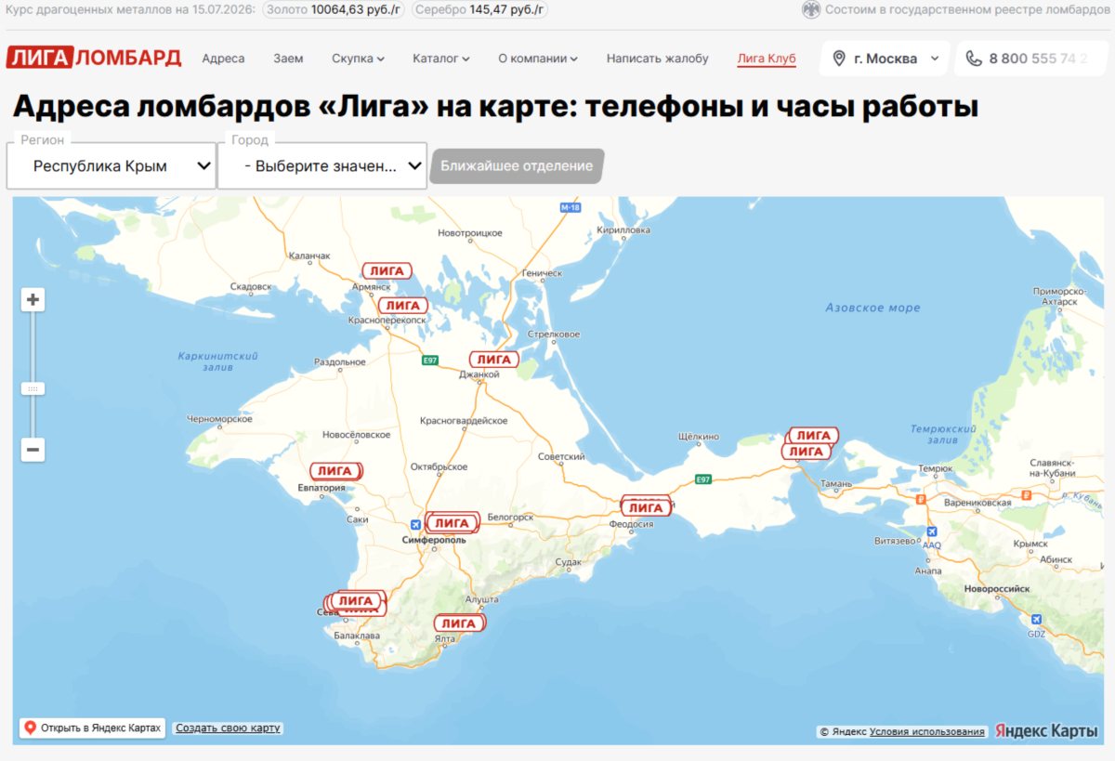The height and width of the screenshot is (761, 1115).
Task: Click the state registry emblem icon
Action: tap(811, 9)
